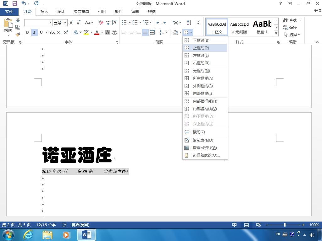Viewport: 322px width, 241px height.
Task: Decrease font size with shrink font icon
Action: (x=78, y=23)
